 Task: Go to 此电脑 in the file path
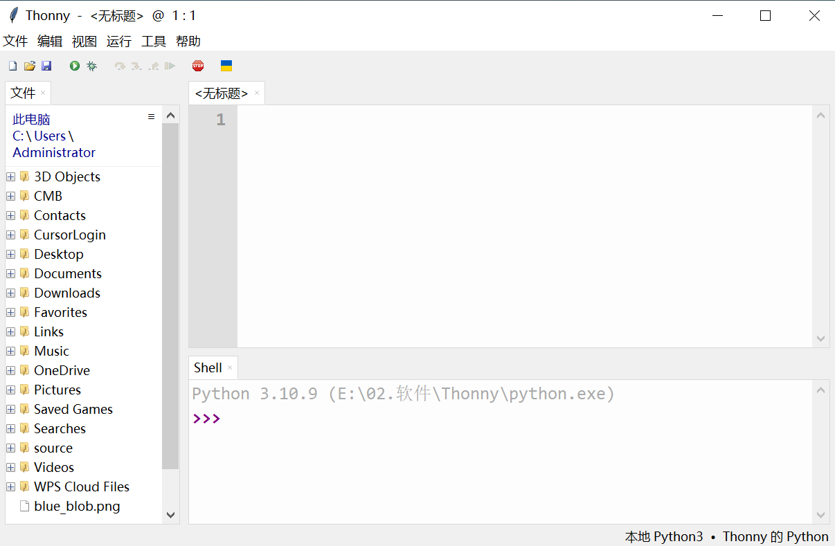(x=32, y=119)
